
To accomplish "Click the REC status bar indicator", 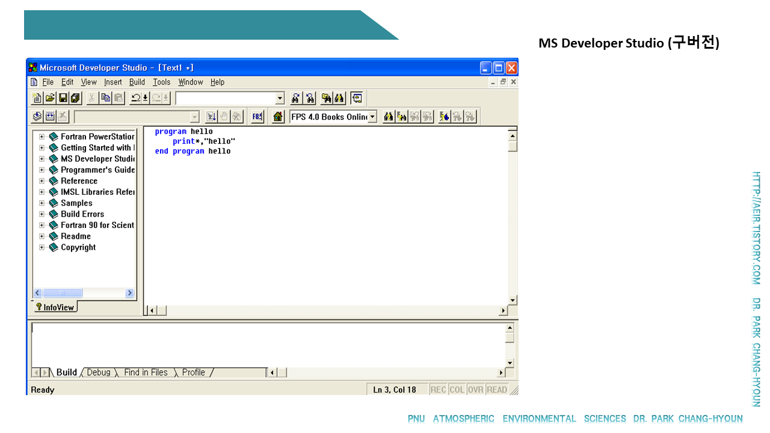I will (x=438, y=390).
